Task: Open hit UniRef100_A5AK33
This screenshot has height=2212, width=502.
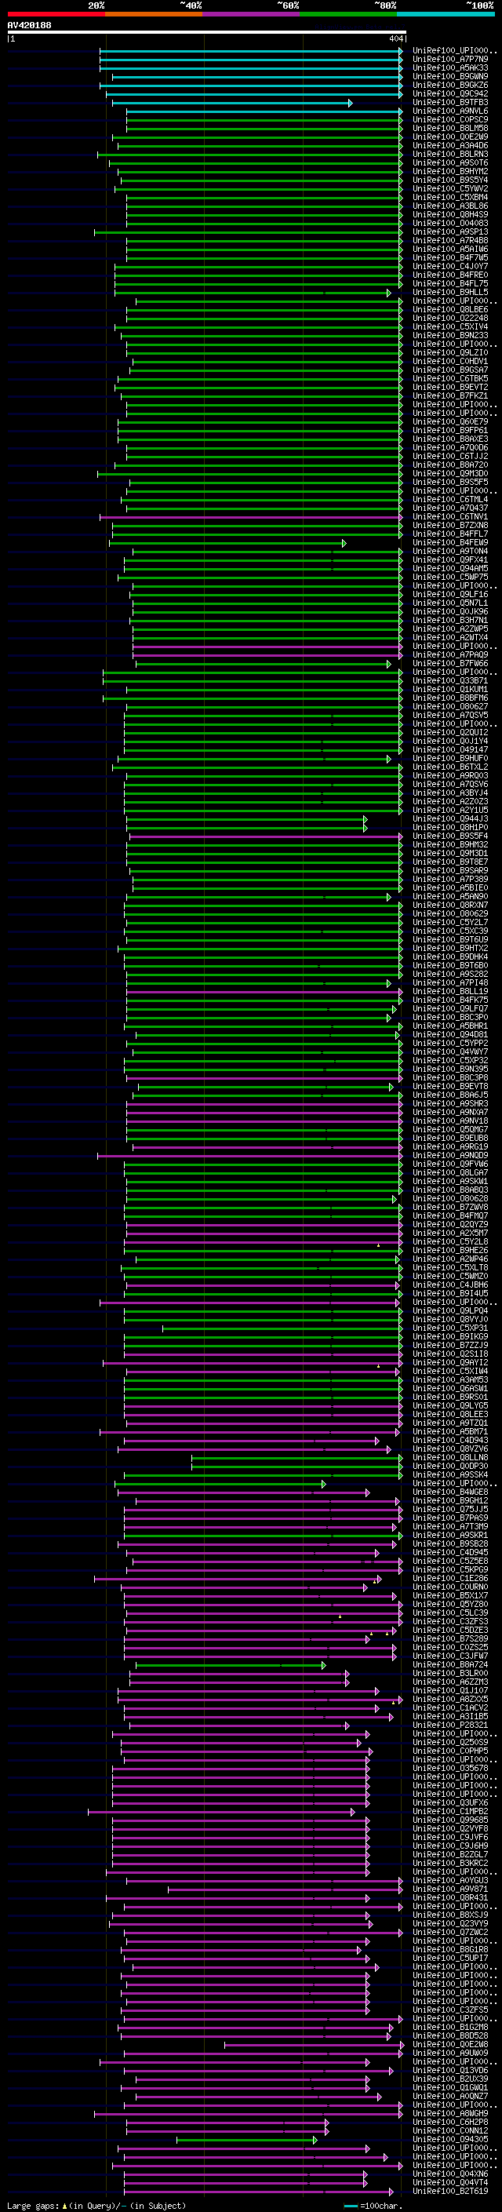Action: (x=450, y=67)
